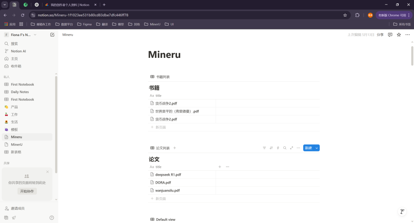Switch to the 论文列表 view tab
This screenshot has width=414, height=223.
[160, 148]
